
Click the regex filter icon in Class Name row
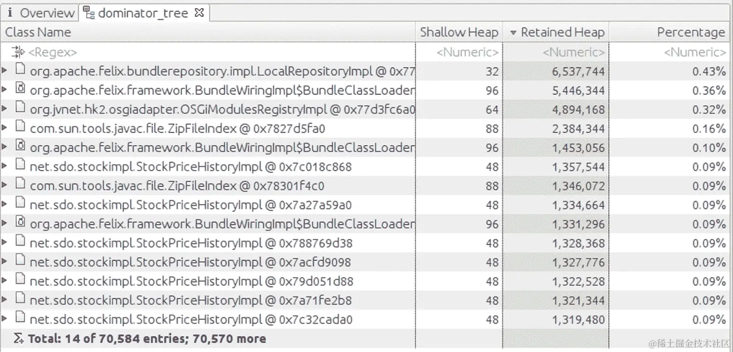point(18,51)
